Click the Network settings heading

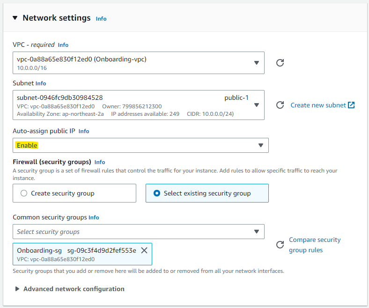(x=57, y=18)
